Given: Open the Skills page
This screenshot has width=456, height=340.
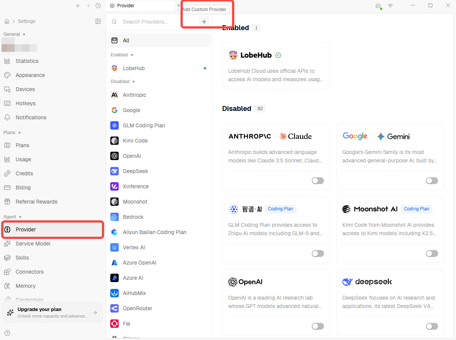Looking at the screenshot, I should [52, 258].
